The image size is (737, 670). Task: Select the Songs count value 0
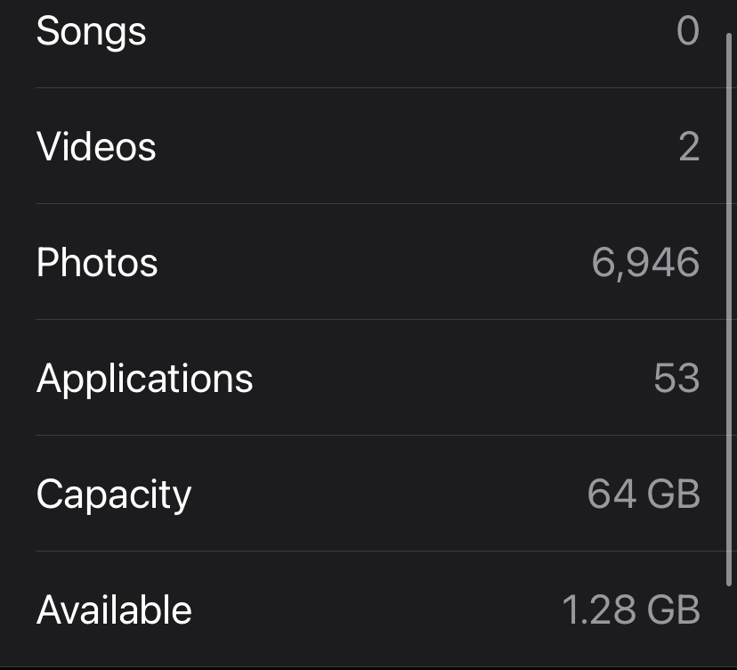pyautogui.click(x=688, y=30)
